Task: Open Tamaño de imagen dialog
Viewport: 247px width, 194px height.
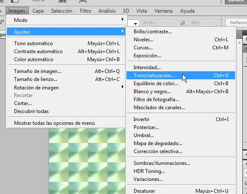Action: [x=66, y=71]
